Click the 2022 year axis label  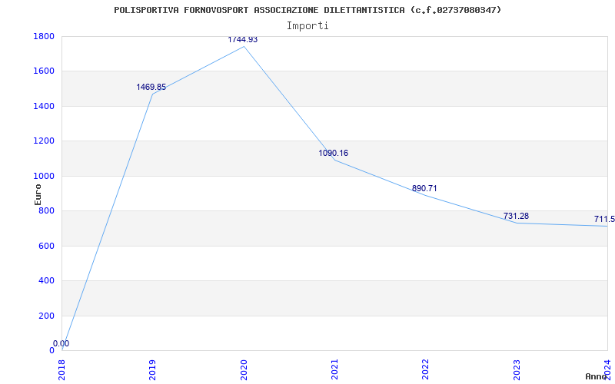pos(426,370)
